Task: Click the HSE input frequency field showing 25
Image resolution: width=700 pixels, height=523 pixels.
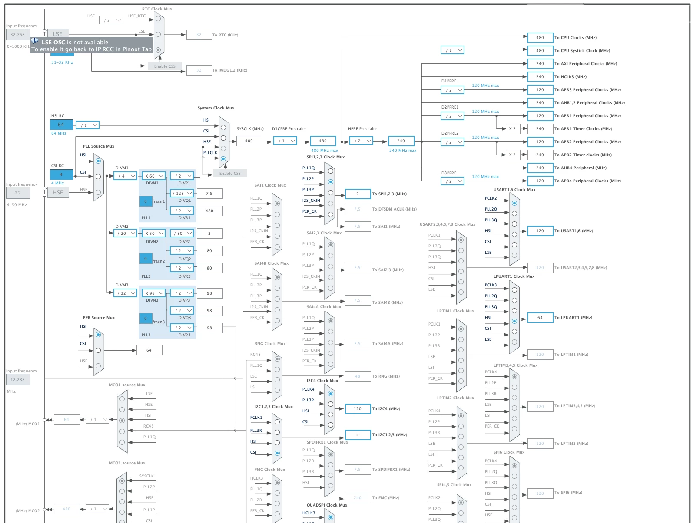Action: pyautogui.click(x=18, y=193)
